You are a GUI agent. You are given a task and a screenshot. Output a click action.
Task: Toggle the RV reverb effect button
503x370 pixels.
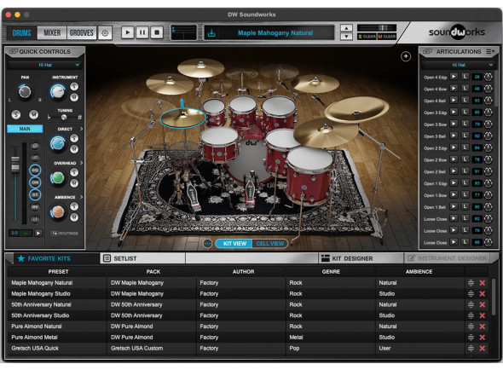[x=35, y=207]
